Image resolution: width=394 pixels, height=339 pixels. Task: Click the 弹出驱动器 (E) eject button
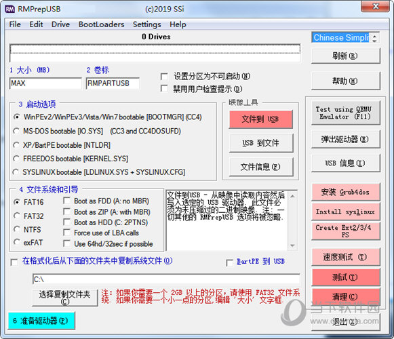345,139
